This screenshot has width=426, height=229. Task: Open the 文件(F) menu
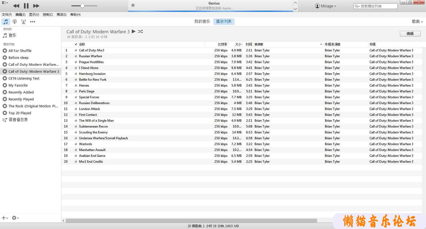7,15
